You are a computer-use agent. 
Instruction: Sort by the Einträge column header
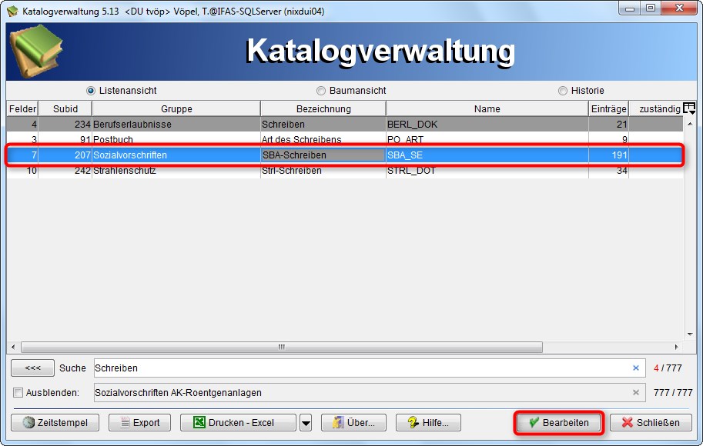click(608, 109)
